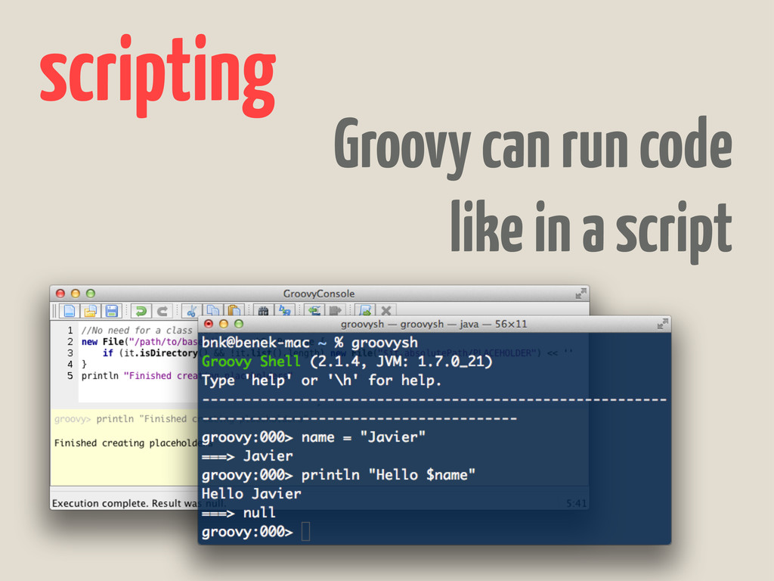Image resolution: width=774 pixels, height=581 pixels.
Task: Click line number 4 in editor gutter
Action: [70, 364]
